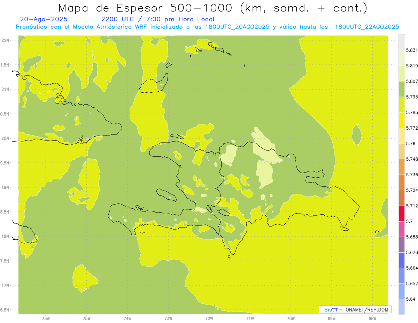Screen dimensions: 418x323
Task: Click the legend value 5.831
Action: tap(412, 50)
